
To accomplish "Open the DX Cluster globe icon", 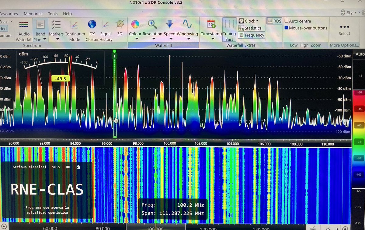I will 92,24.
